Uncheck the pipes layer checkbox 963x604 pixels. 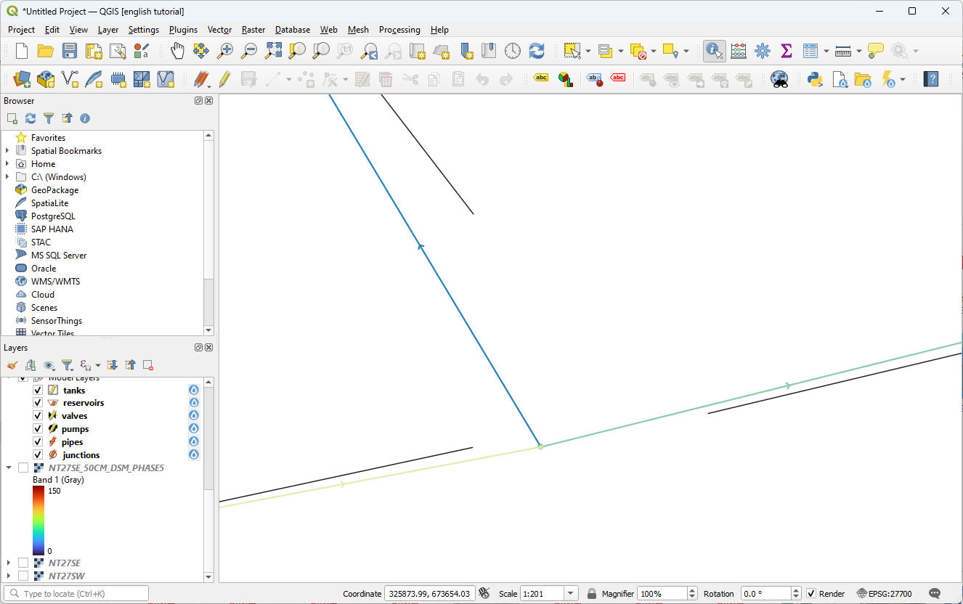pos(38,442)
